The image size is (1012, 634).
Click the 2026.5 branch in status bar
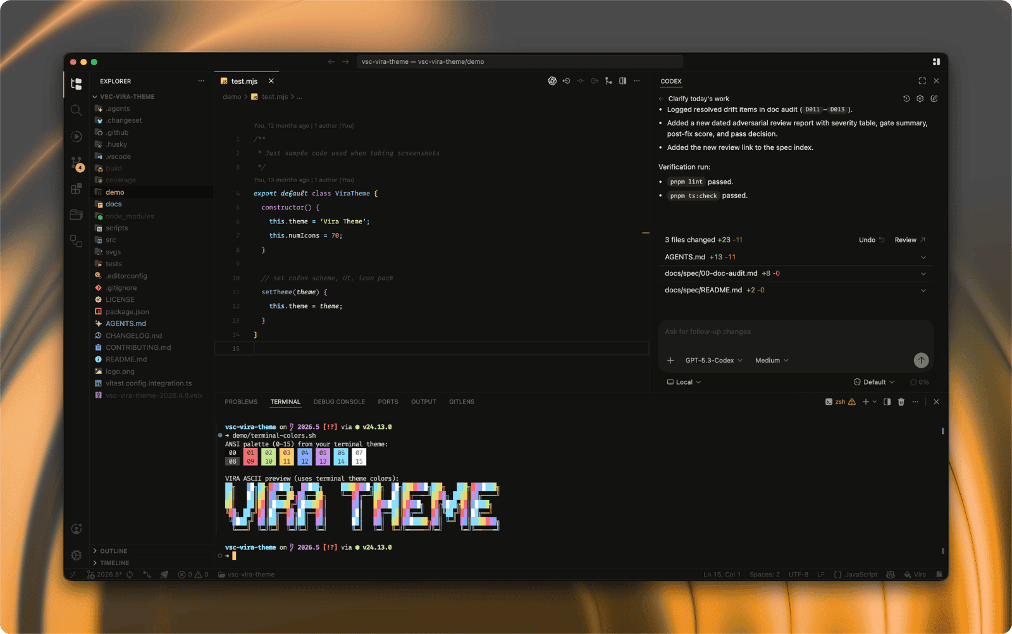tap(104, 575)
